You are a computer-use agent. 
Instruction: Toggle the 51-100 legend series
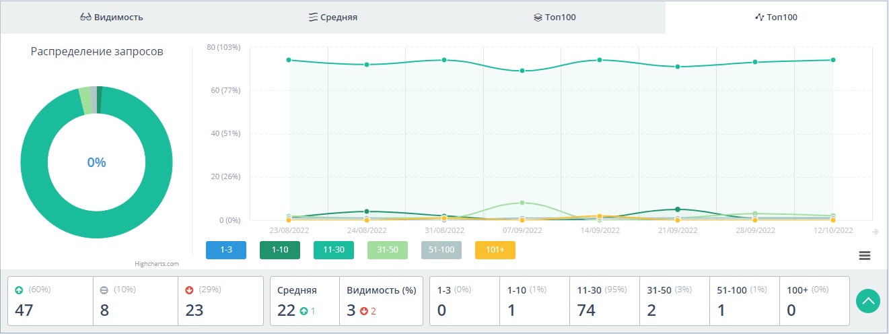(x=441, y=250)
